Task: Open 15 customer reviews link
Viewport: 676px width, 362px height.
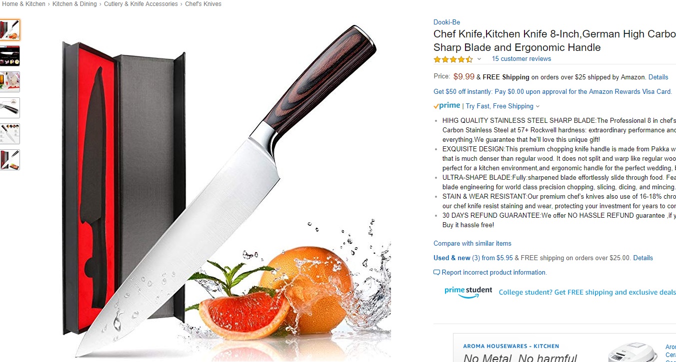Action: click(521, 59)
